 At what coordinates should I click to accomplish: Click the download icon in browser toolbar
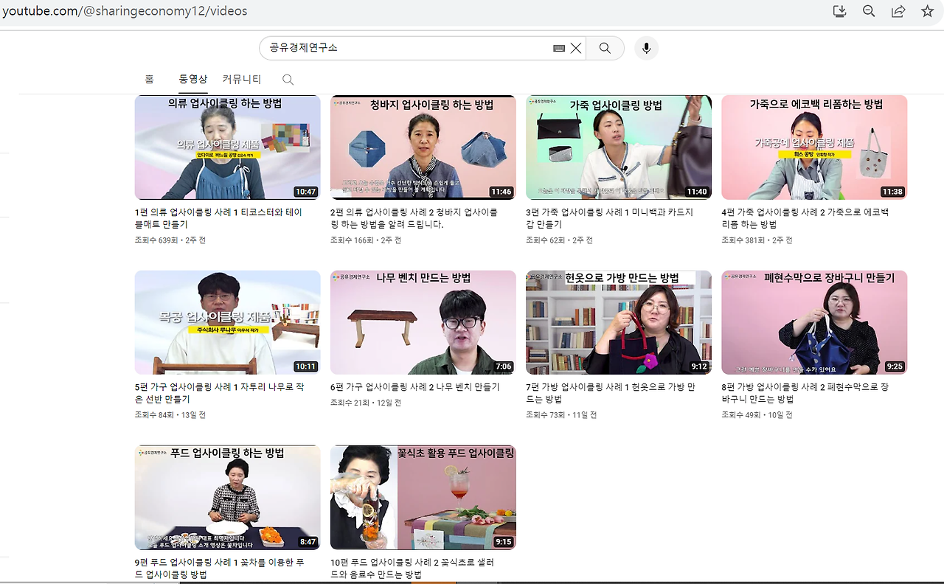(x=839, y=11)
